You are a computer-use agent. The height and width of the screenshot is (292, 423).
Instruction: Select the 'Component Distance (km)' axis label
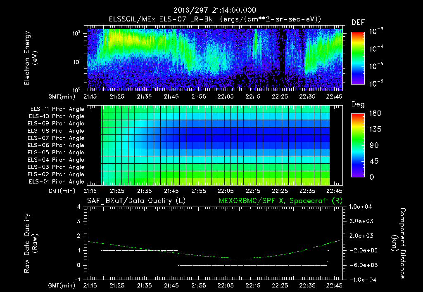pos(399,243)
